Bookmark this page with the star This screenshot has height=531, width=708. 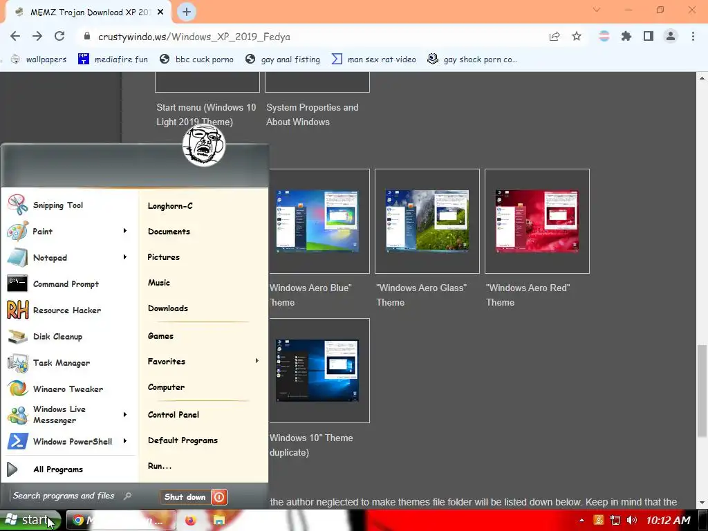(x=577, y=36)
